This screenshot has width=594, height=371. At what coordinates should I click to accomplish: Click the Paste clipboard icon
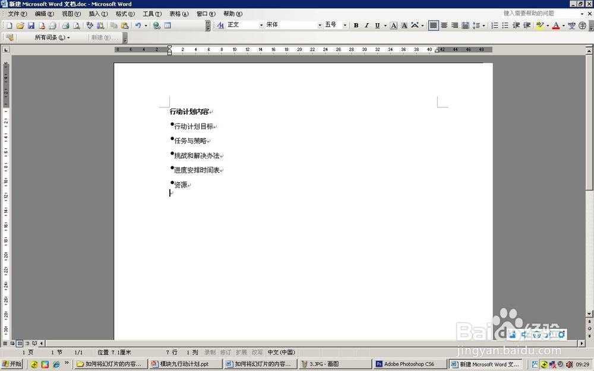click(x=124, y=26)
